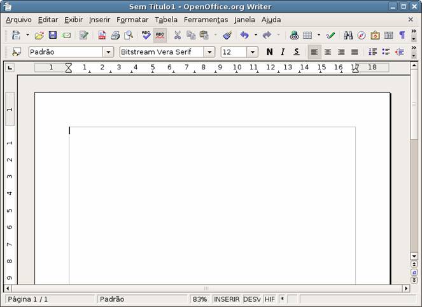Select the Format Paintbrush icon
The width and height of the screenshot is (422, 307).
click(x=227, y=35)
